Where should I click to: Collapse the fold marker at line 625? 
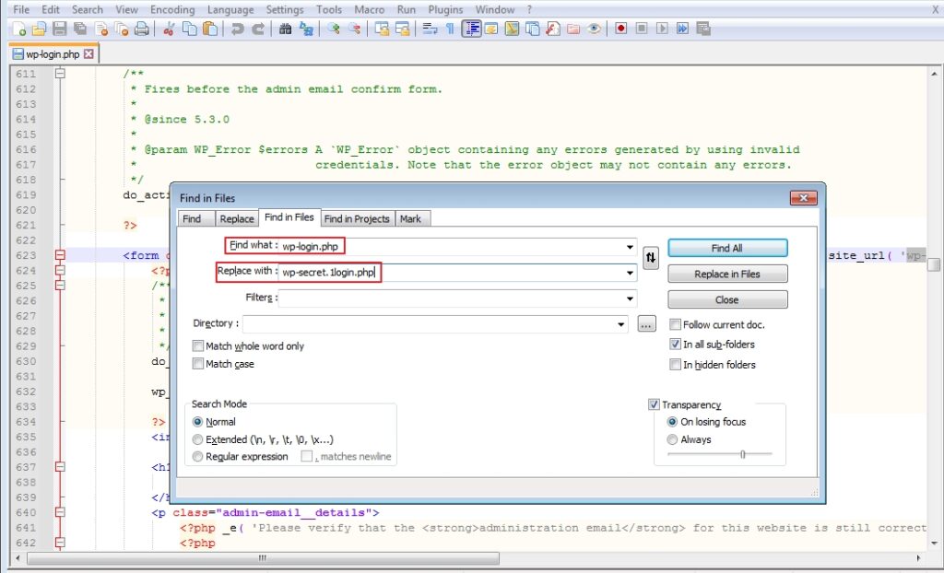60,286
